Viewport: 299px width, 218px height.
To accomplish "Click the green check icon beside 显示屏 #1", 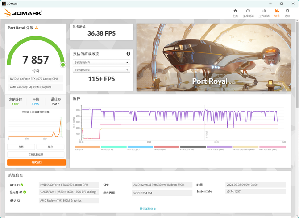I will (x=25, y=192).
